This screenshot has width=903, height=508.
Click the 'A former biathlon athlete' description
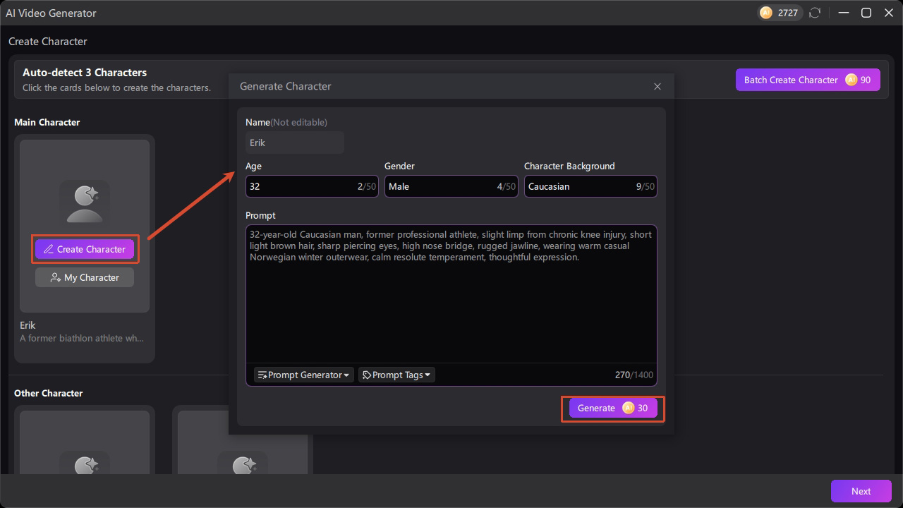82,338
